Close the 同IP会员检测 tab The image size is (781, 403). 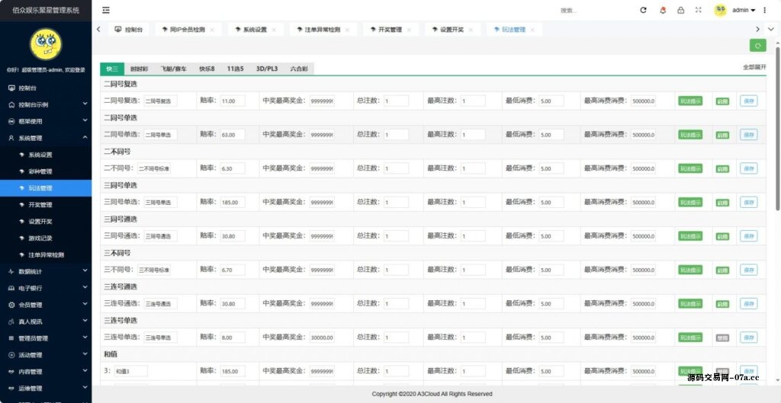point(212,30)
